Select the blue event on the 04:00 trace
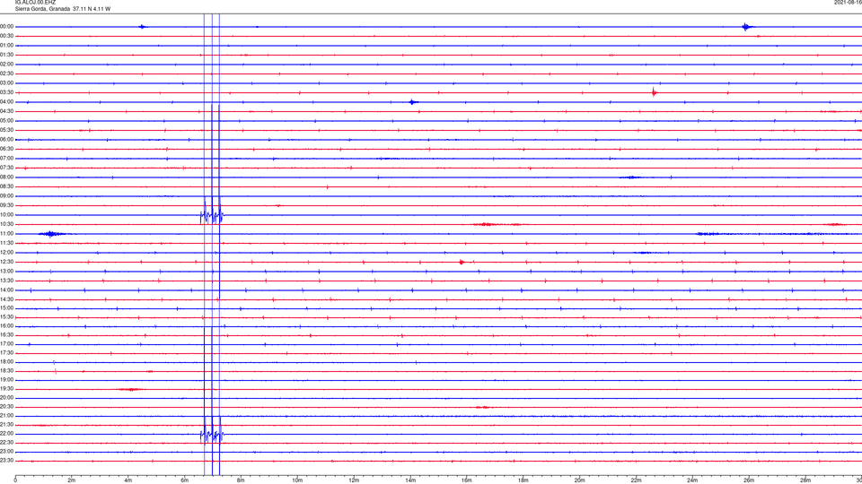 (413, 102)
